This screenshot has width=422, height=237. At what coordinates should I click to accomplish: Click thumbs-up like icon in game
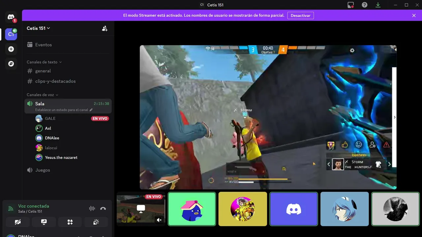[x=345, y=145]
